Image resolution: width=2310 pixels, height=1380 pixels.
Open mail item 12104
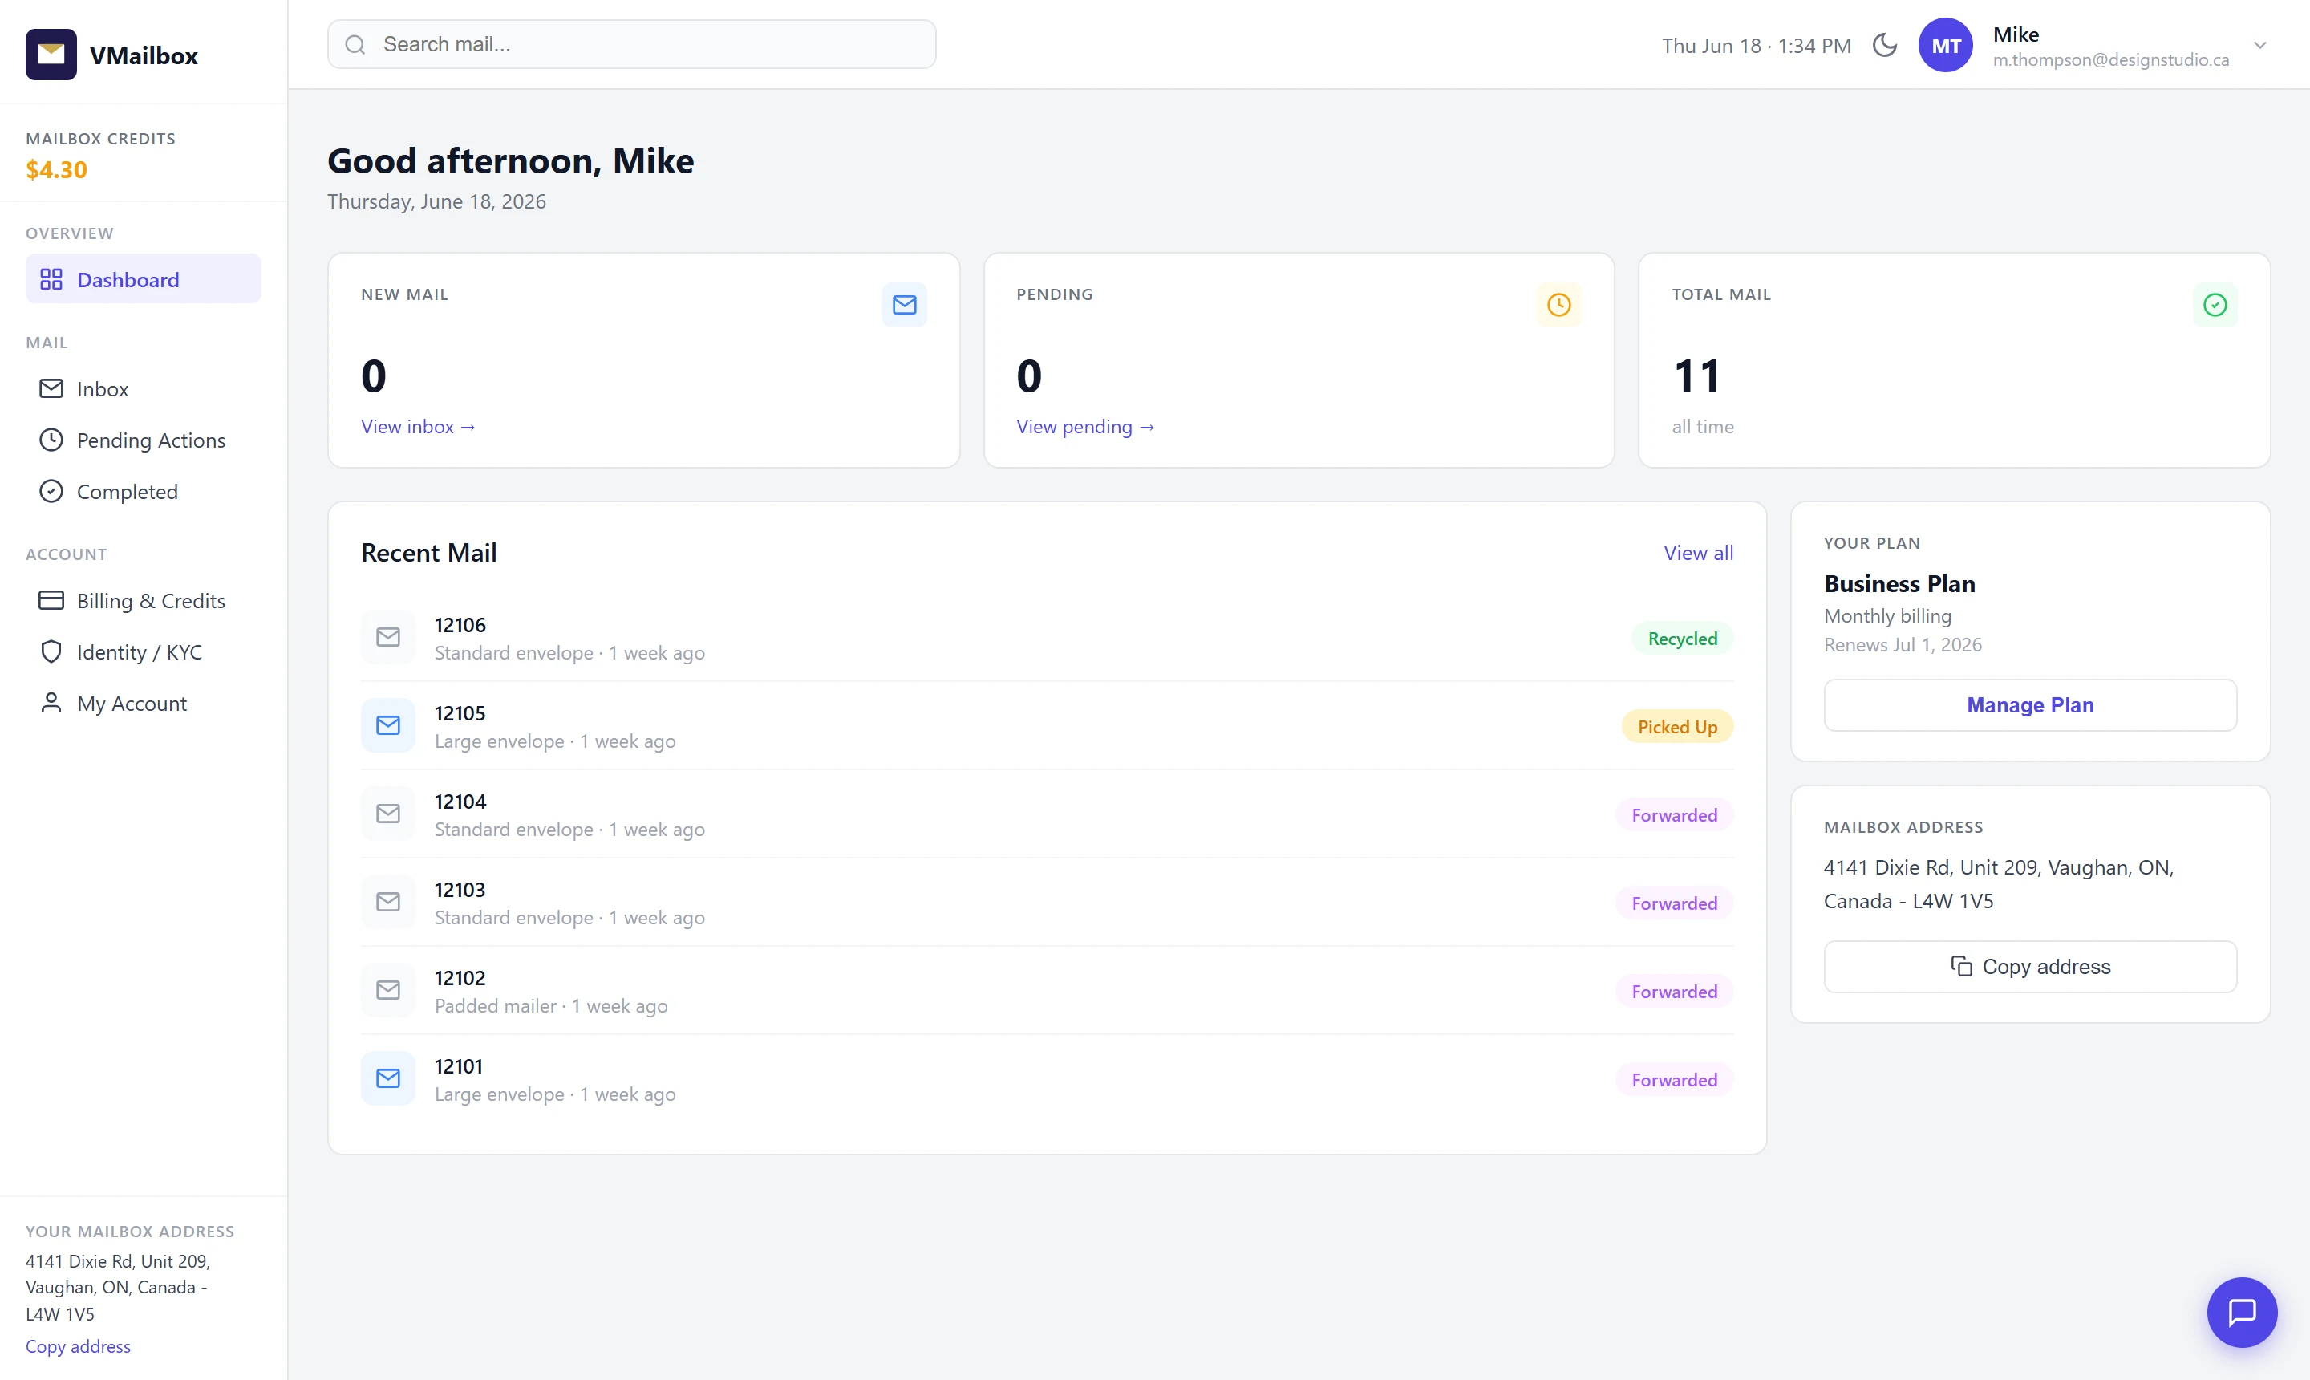[x=1047, y=814]
